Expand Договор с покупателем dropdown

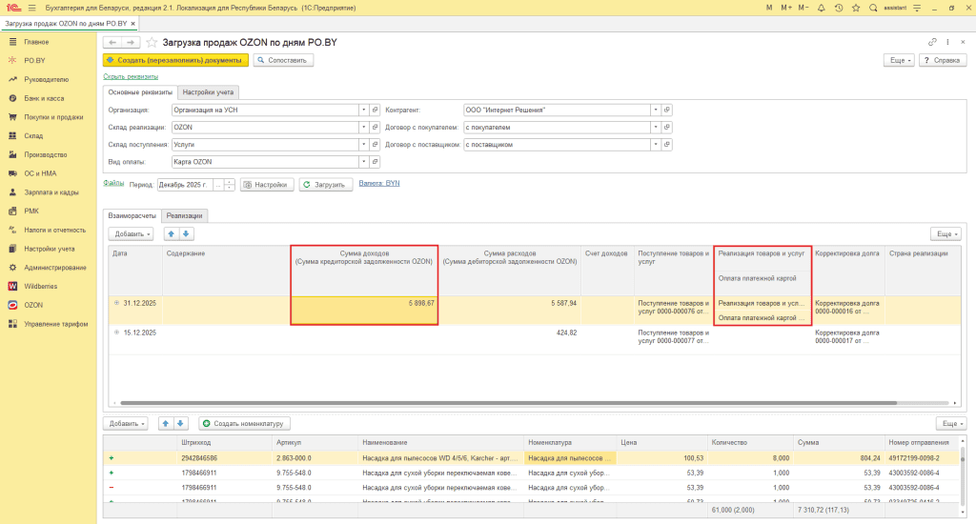click(656, 127)
